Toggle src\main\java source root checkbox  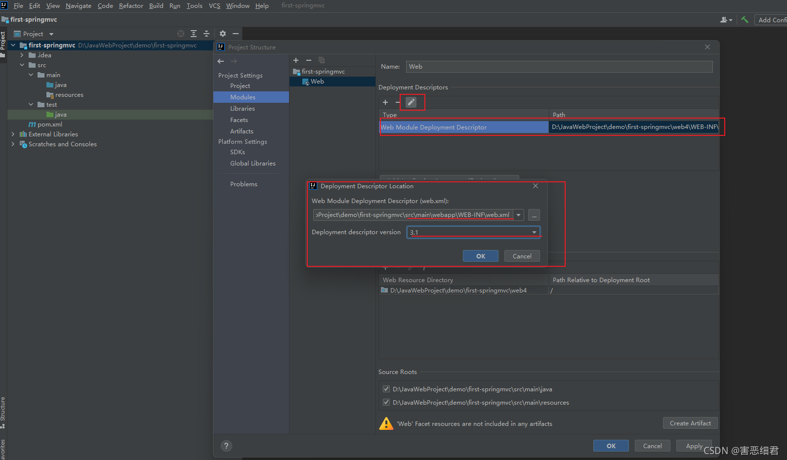pyautogui.click(x=386, y=389)
